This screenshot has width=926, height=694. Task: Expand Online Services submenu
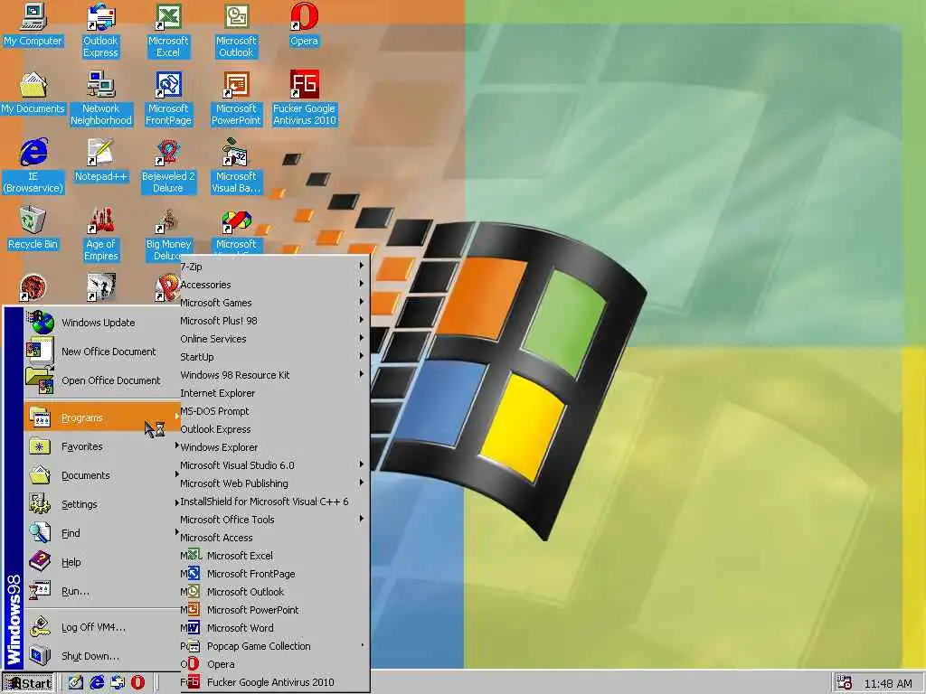(274, 339)
